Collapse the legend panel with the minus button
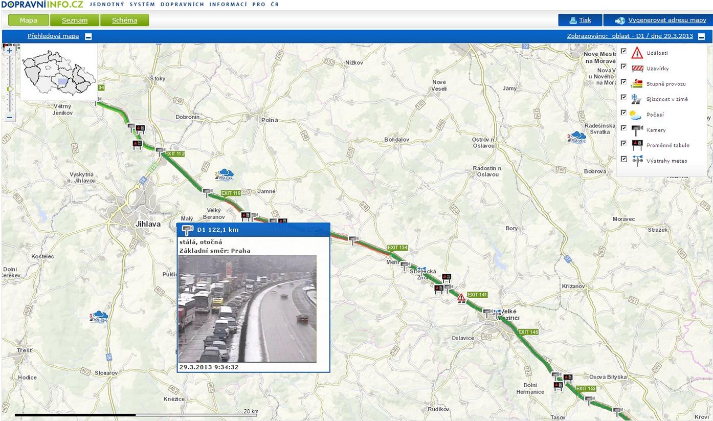 coord(701,36)
